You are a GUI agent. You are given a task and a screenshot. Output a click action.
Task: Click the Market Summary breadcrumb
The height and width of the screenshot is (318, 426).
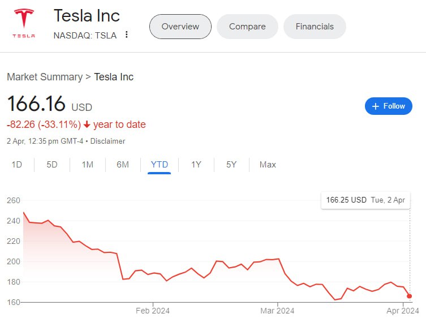pyautogui.click(x=44, y=77)
